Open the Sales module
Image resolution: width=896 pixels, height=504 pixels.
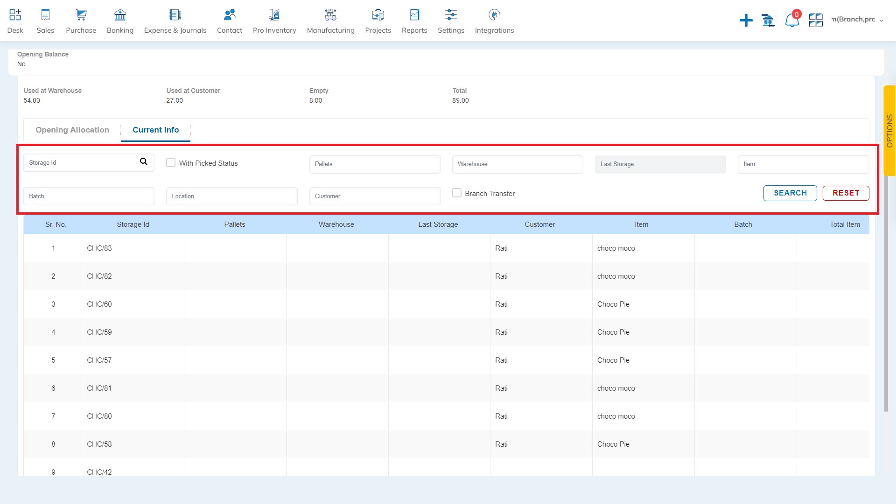click(45, 21)
